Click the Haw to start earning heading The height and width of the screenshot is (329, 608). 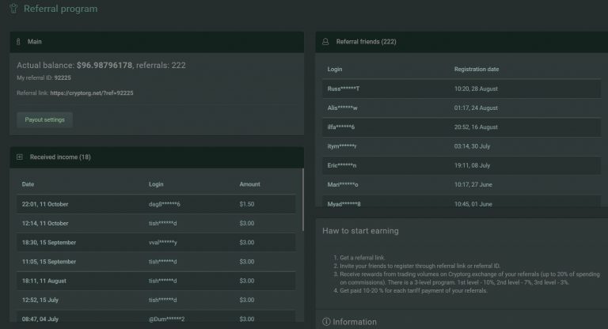click(x=360, y=231)
